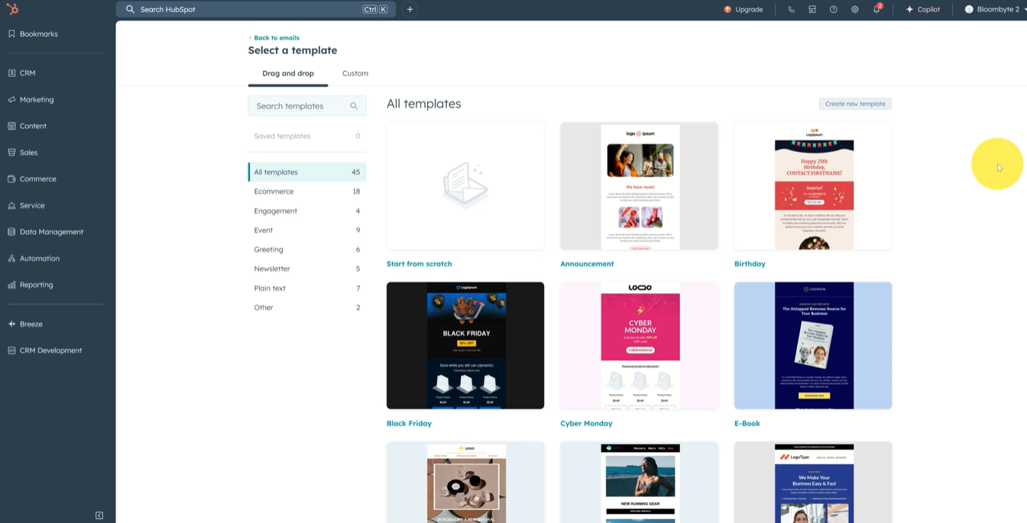
Task: Collapse the left sidebar navigation
Action: coord(99,515)
